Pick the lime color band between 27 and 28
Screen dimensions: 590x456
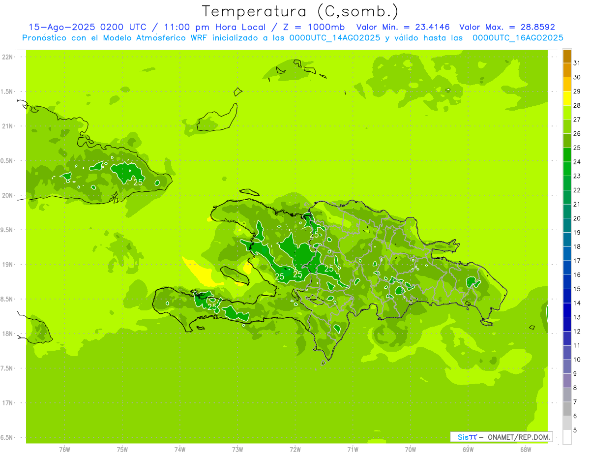(567, 113)
